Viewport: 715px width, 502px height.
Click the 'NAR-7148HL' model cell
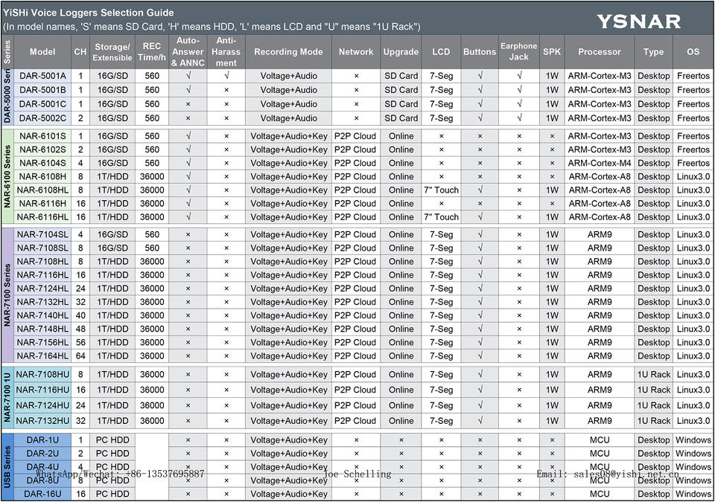(x=42, y=329)
